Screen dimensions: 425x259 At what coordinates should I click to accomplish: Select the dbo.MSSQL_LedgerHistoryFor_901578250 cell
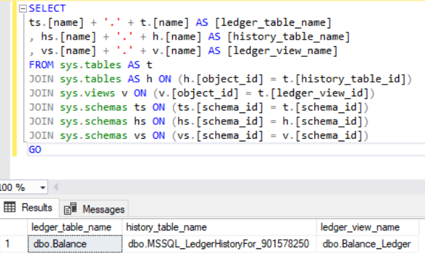tap(219, 244)
